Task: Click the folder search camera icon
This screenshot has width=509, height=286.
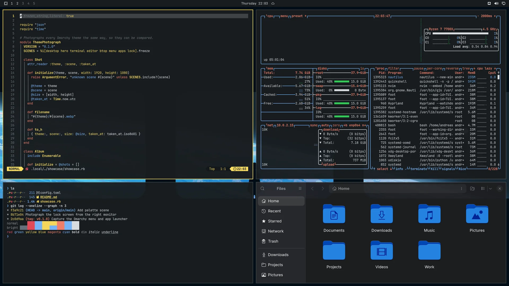Action: coord(472,189)
